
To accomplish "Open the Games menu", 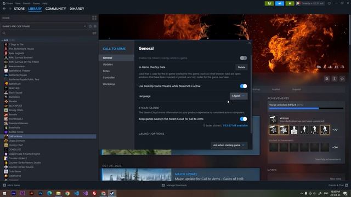I will [36, 3].
